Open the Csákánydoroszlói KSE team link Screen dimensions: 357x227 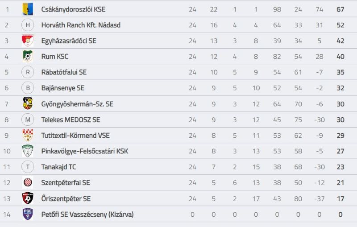73,9
